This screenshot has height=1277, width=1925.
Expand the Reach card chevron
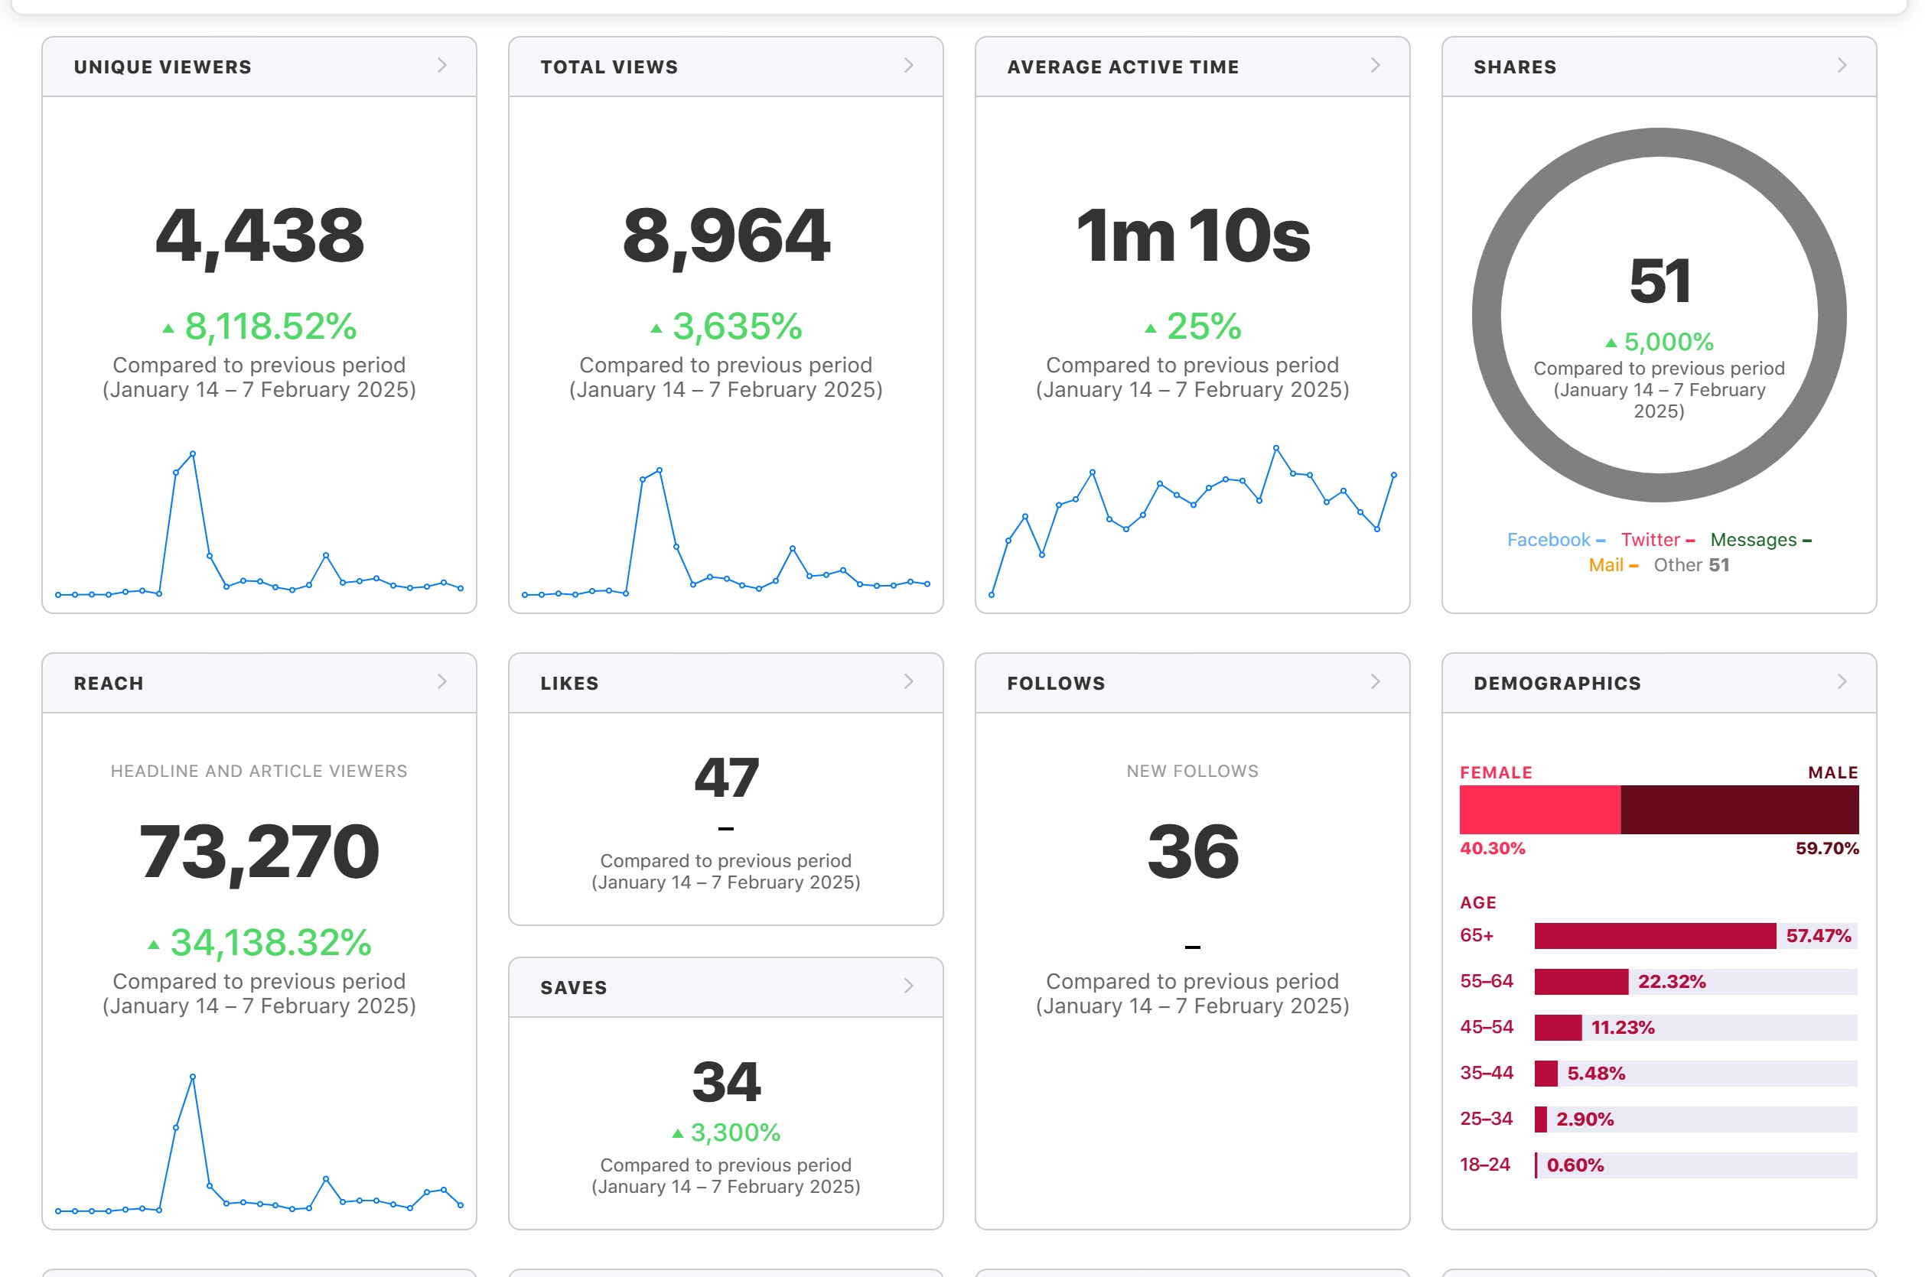pyautogui.click(x=442, y=681)
